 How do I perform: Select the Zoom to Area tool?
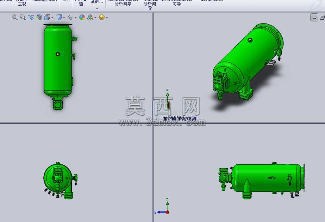[23, 17]
